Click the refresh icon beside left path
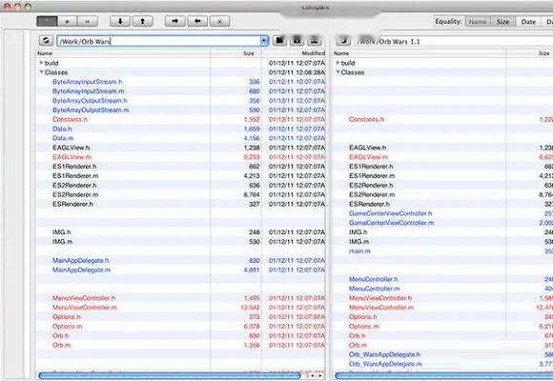Screen dimensions: 553x381 (x=46, y=41)
